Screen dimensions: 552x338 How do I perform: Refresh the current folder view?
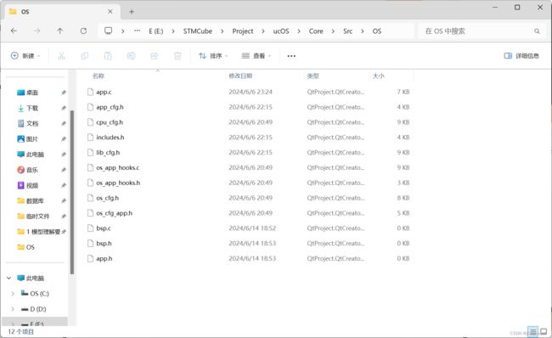pyautogui.click(x=83, y=31)
